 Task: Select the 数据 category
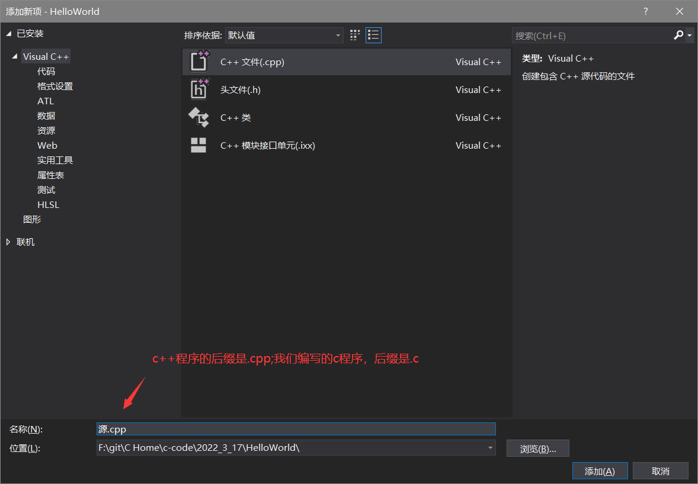click(x=46, y=116)
